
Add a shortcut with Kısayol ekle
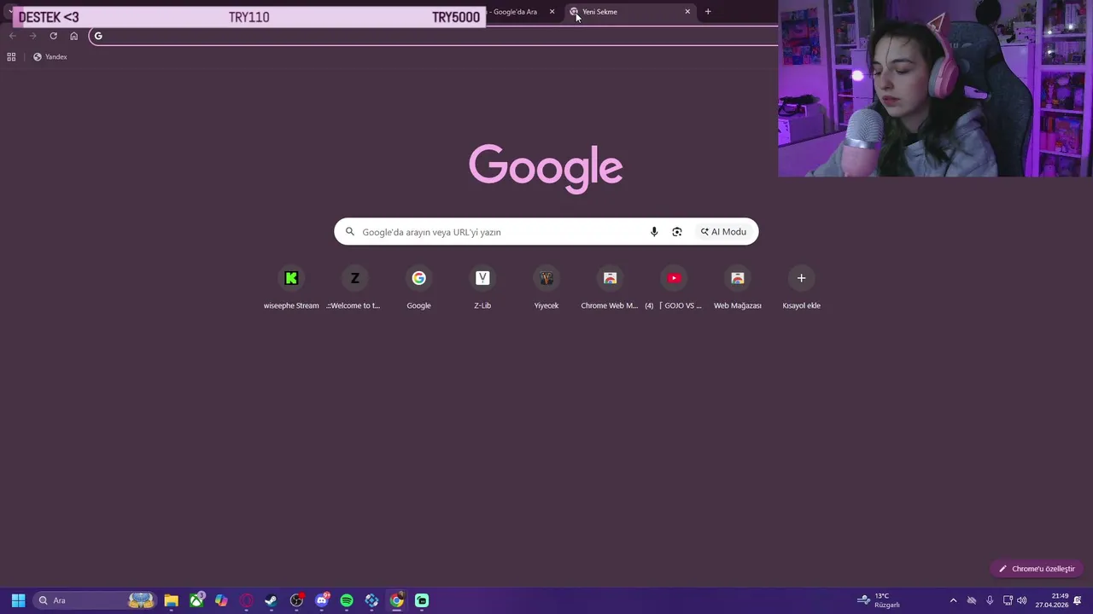[801, 288]
